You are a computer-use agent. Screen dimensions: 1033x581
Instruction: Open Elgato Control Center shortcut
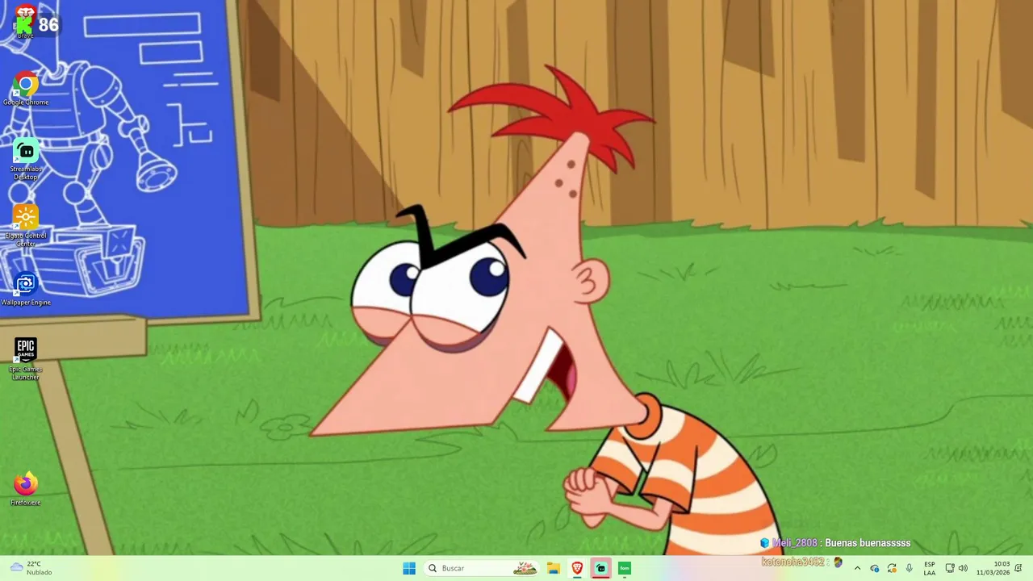point(26,225)
